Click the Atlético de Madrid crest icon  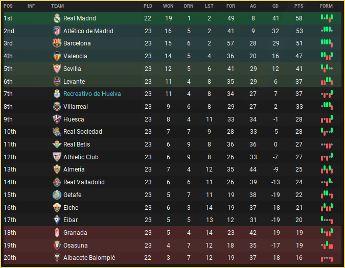(x=57, y=31)
